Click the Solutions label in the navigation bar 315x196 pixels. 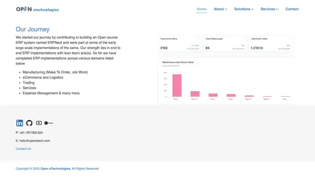242,9
